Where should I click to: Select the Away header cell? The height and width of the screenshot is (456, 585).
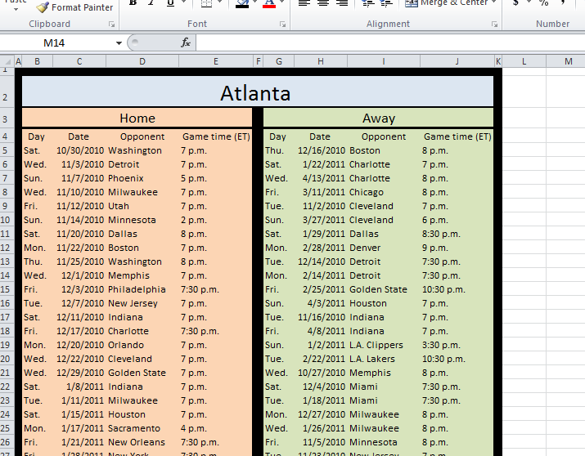[x=378, y=118]
